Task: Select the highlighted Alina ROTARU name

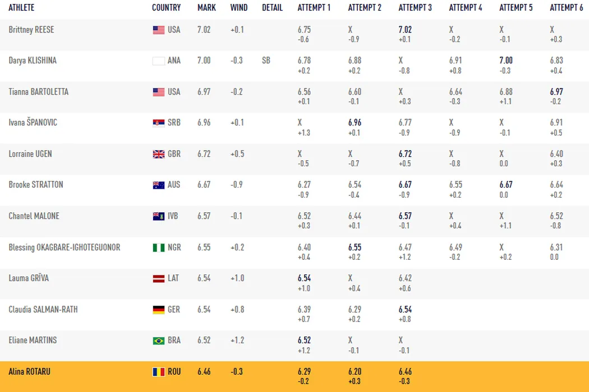Action: [x=29, y=371]
